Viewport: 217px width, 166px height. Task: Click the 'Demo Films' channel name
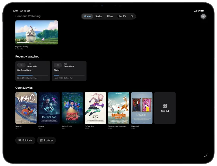tap(69, 66)
